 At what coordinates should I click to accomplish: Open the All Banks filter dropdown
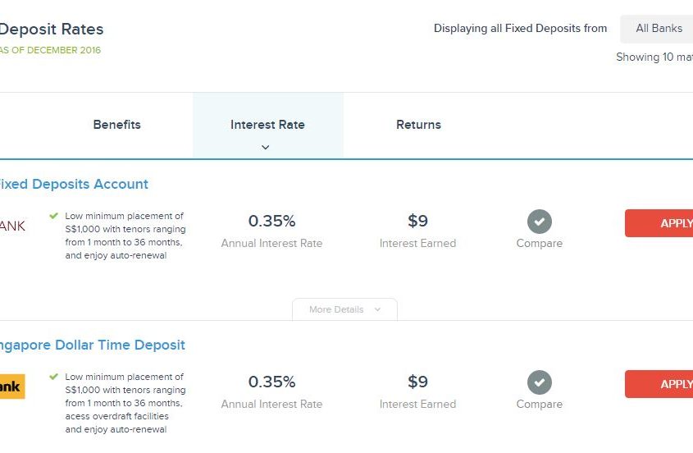(x=658, y=29)
